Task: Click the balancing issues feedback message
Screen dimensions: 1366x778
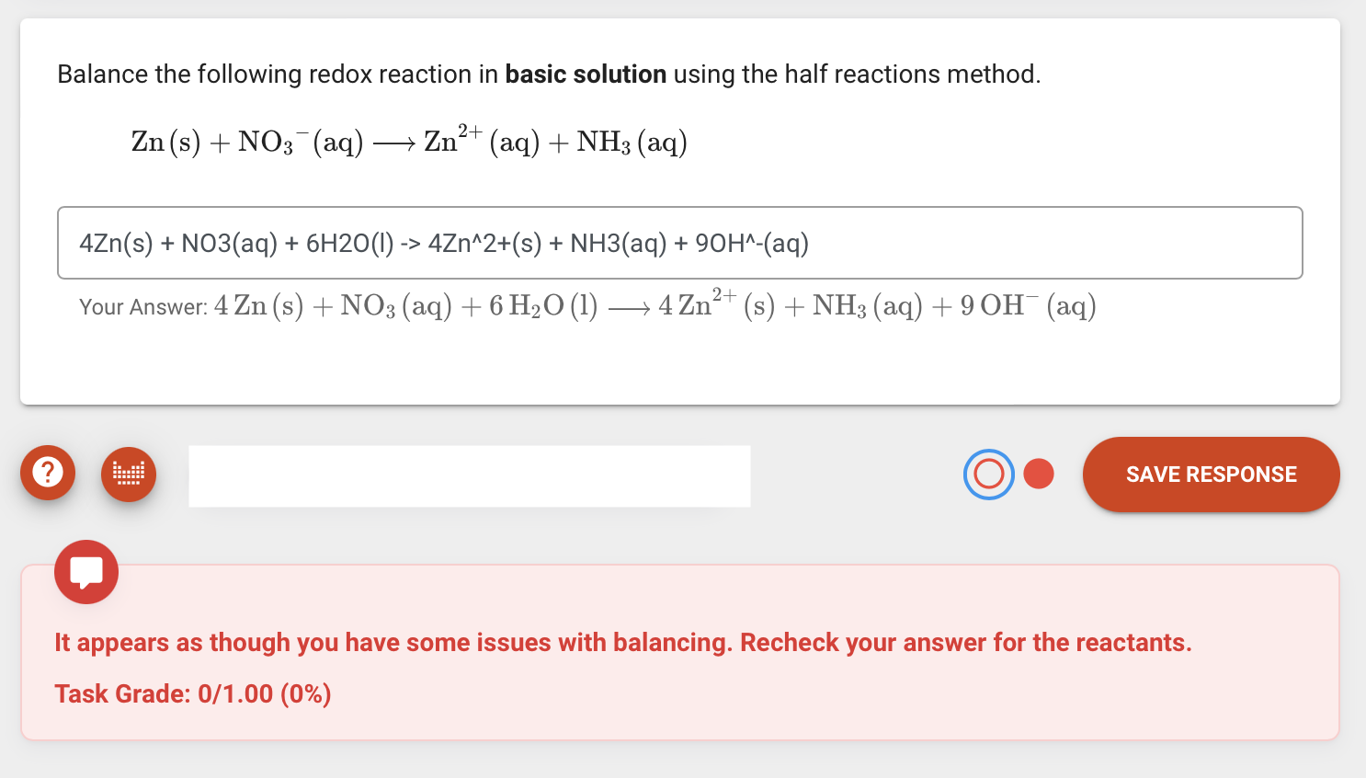Action: (x=622, y=642)
